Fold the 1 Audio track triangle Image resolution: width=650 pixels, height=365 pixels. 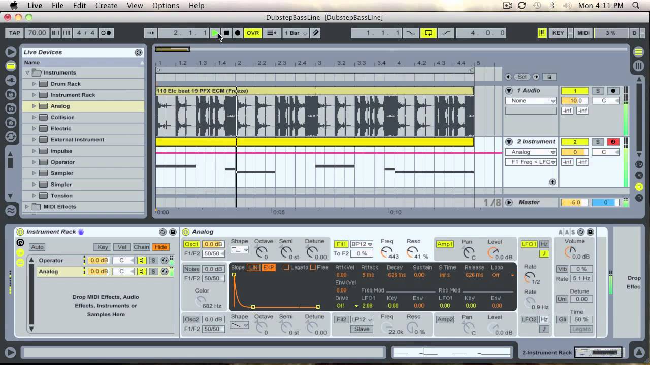(x=509, y=91)
